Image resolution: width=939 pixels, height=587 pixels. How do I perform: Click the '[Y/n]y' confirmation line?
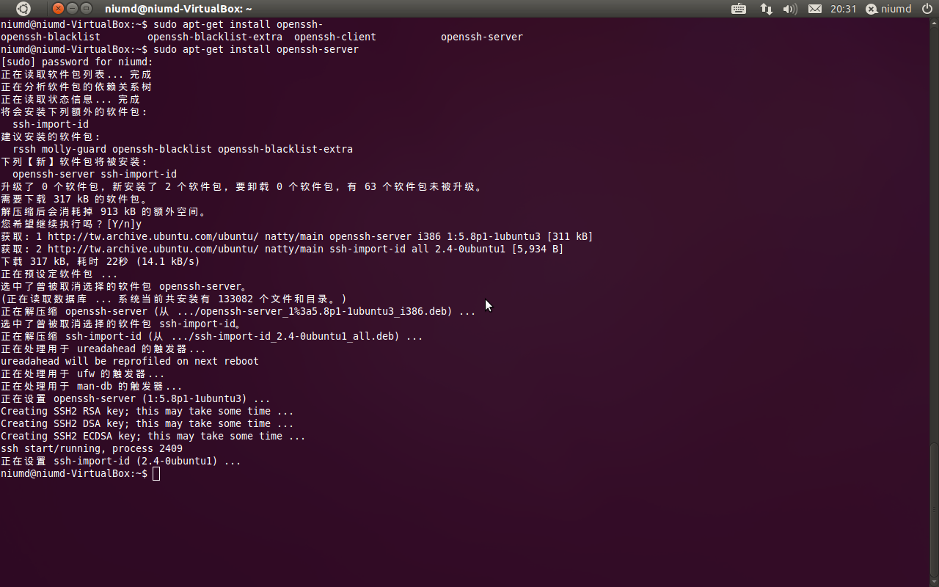[71, 224]
